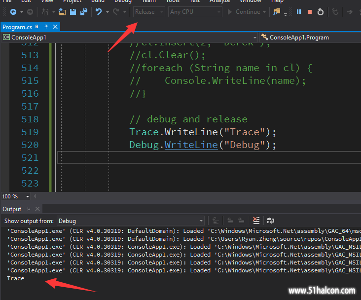This screenshot has height=300, width=361.
Task: Open the ConsoleApp1.Program type navigation dropdown
Action: (x=310, y=37)
